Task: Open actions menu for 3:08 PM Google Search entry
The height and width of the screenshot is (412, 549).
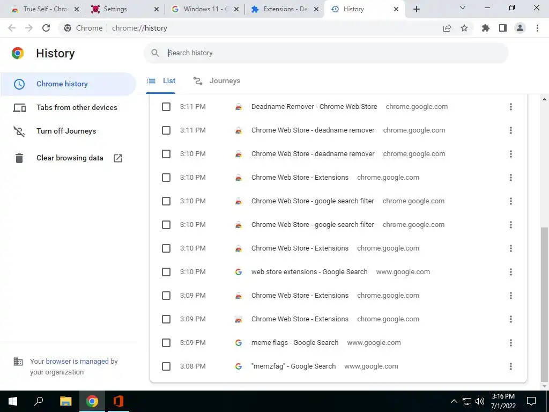Action: point(511,366)
